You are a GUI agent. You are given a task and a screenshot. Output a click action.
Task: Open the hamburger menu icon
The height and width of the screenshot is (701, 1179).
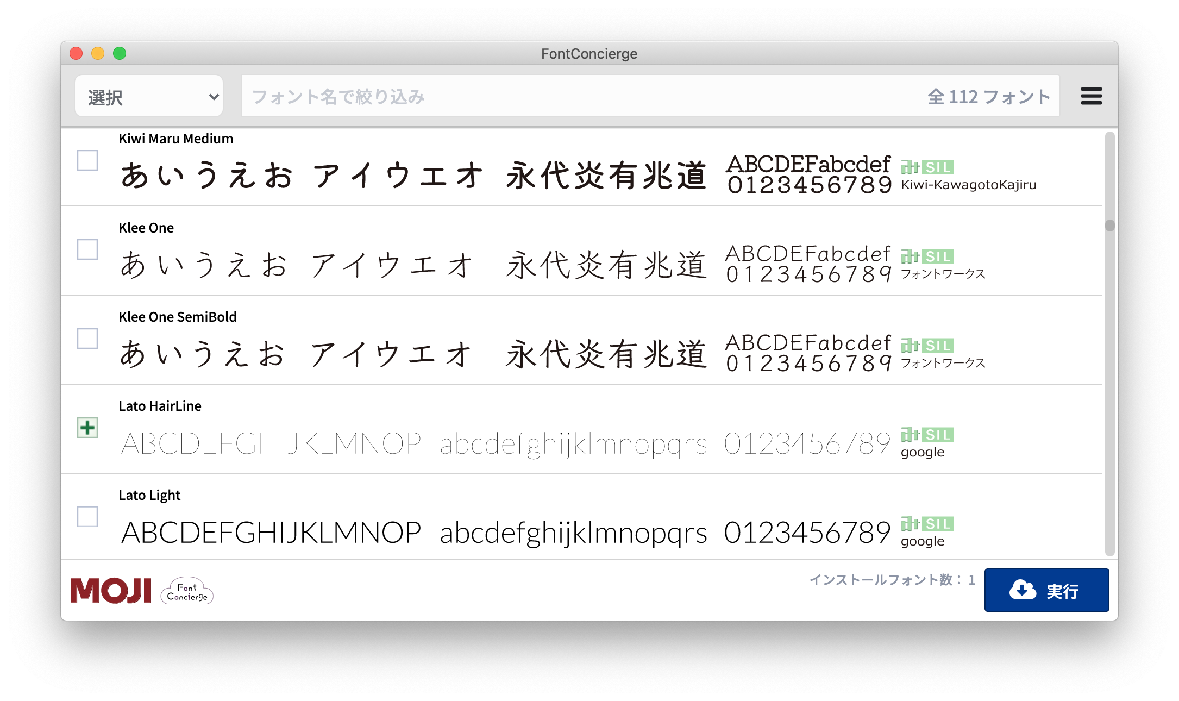pyautogui.click(x=1091, y=96)
